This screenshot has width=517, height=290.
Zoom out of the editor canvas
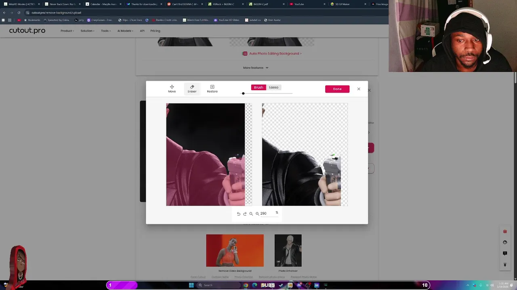251,214
